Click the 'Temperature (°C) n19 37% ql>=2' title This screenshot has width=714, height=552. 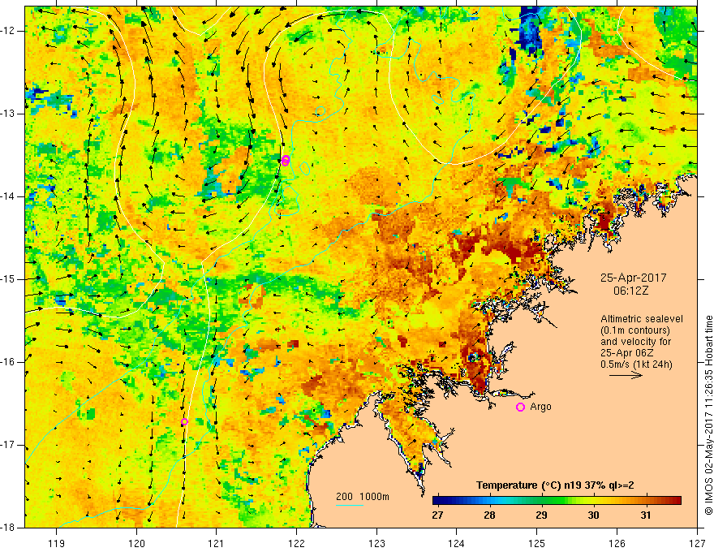(555, 485)
